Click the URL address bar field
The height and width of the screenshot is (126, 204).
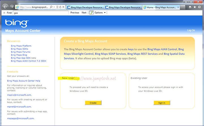[33, 7]
